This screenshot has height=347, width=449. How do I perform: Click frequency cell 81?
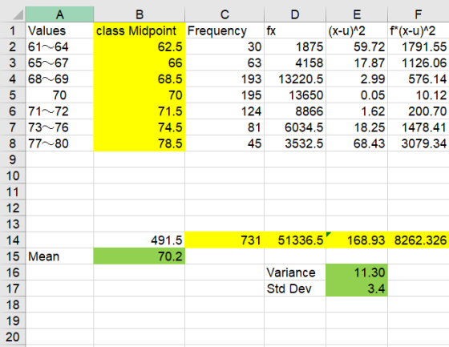click(224, 127)
